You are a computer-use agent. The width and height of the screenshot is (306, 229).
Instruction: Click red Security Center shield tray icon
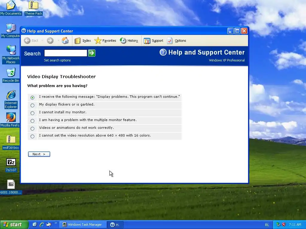click(x=284, y=225)
